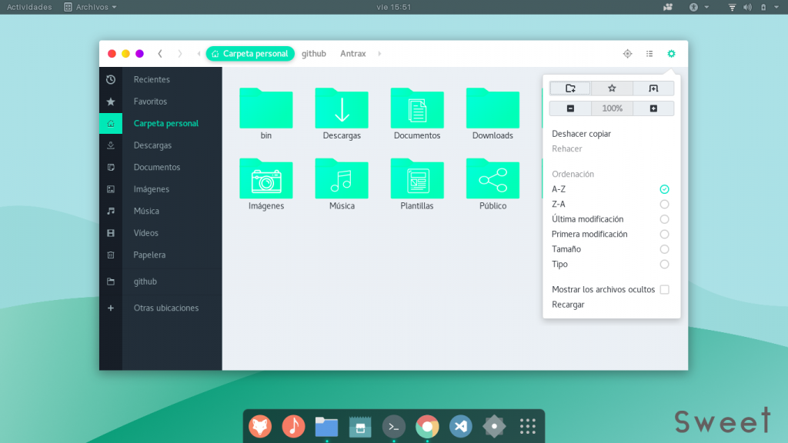Click the zoom in plus icon

653,108
